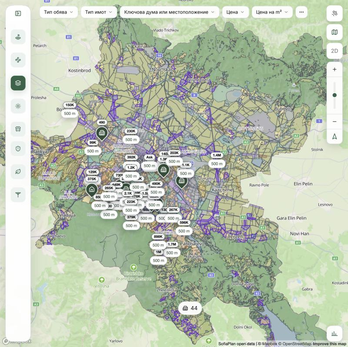
Task: Open the map style icon
Action: 335,32
